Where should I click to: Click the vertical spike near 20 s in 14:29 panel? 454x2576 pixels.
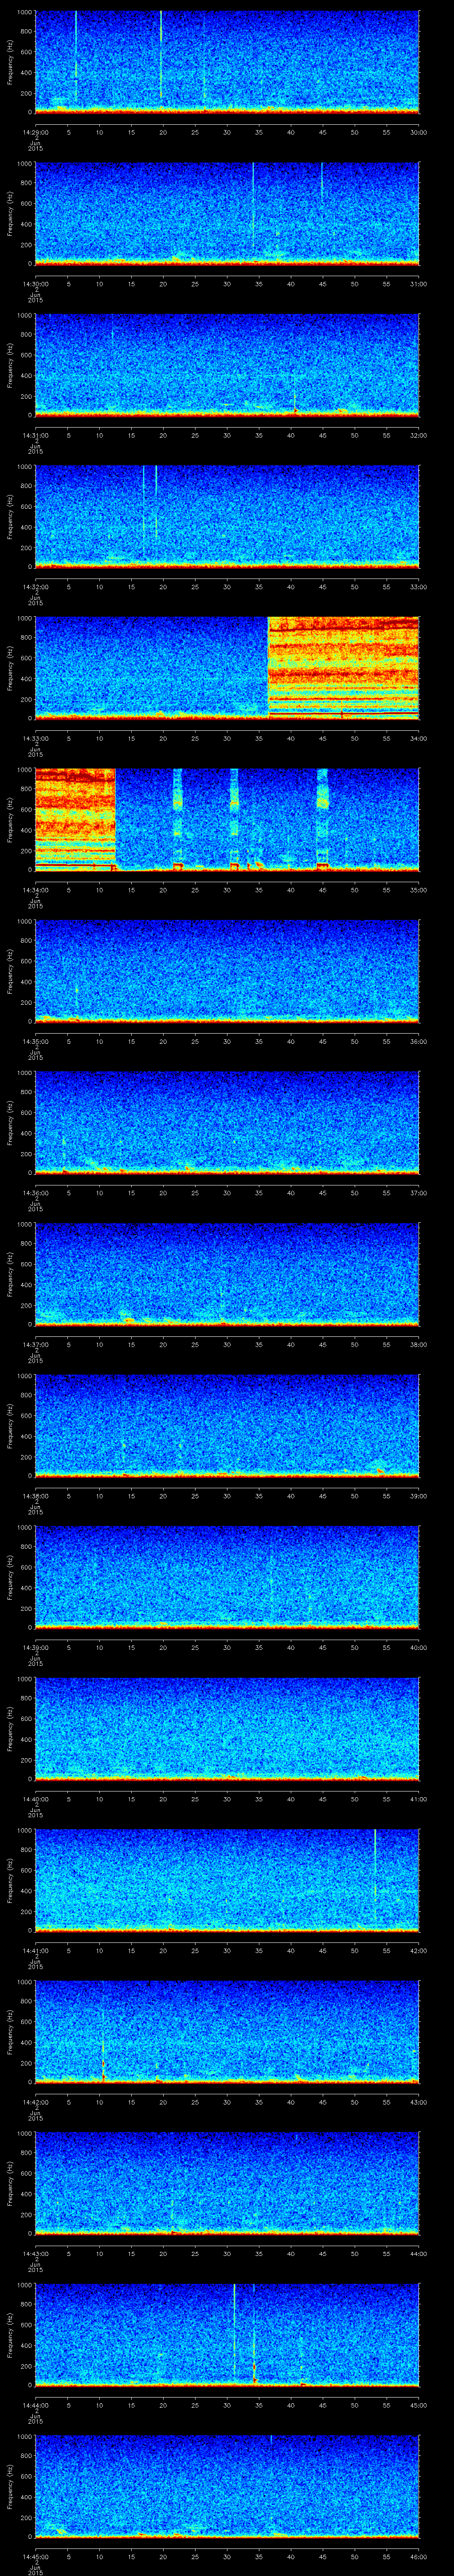(160, 55)
